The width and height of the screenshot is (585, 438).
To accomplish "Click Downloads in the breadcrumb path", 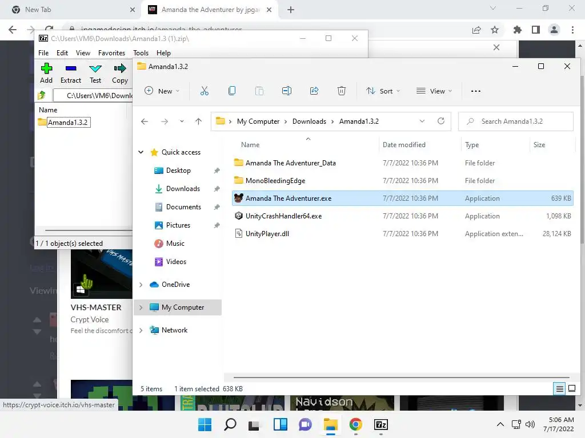I will (x=309, y=121).
